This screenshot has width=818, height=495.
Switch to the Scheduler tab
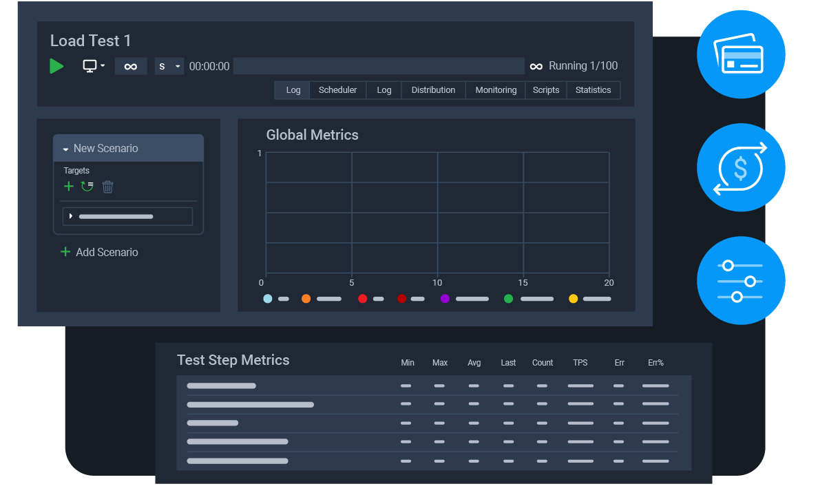point(337,89)
